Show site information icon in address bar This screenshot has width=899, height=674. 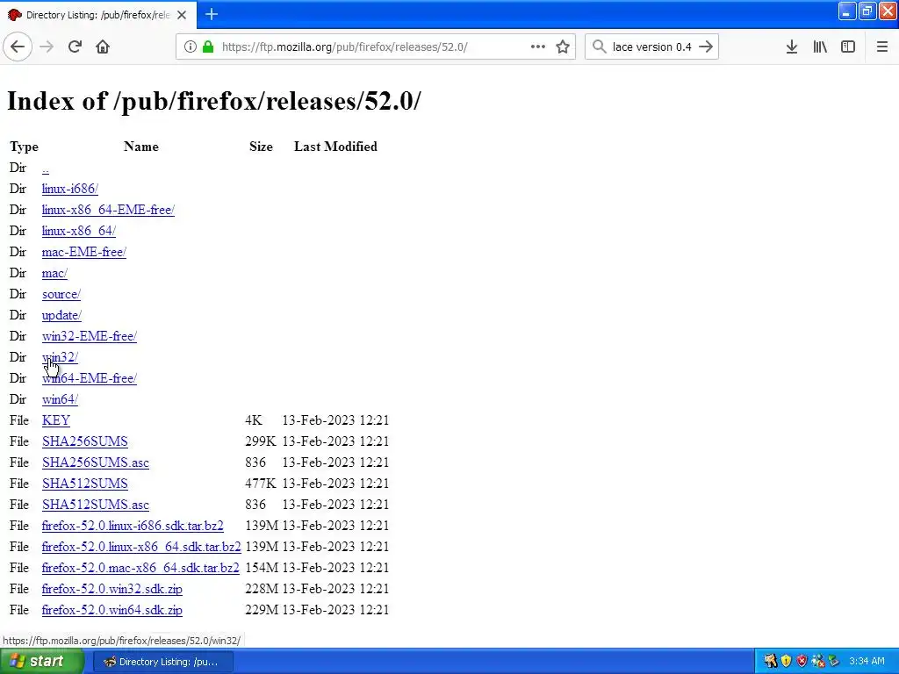(191, 47)
